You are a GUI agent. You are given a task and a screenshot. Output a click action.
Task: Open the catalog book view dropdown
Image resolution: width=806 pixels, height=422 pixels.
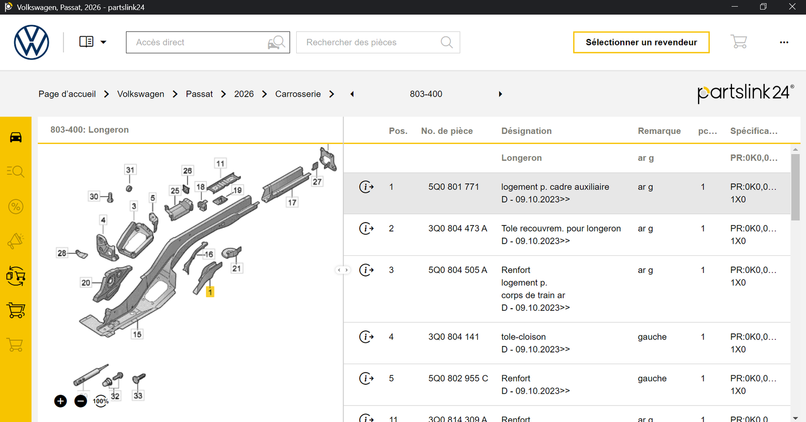[93, 42]
